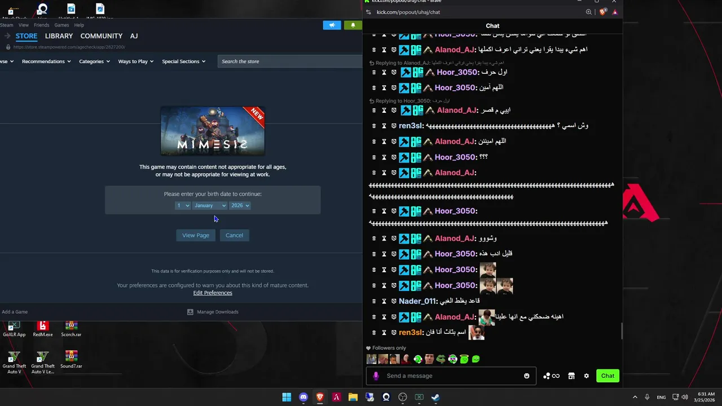Click View Page button
Image resolution: width=722 pixels, height=406 pixels.
click(196, 235)
